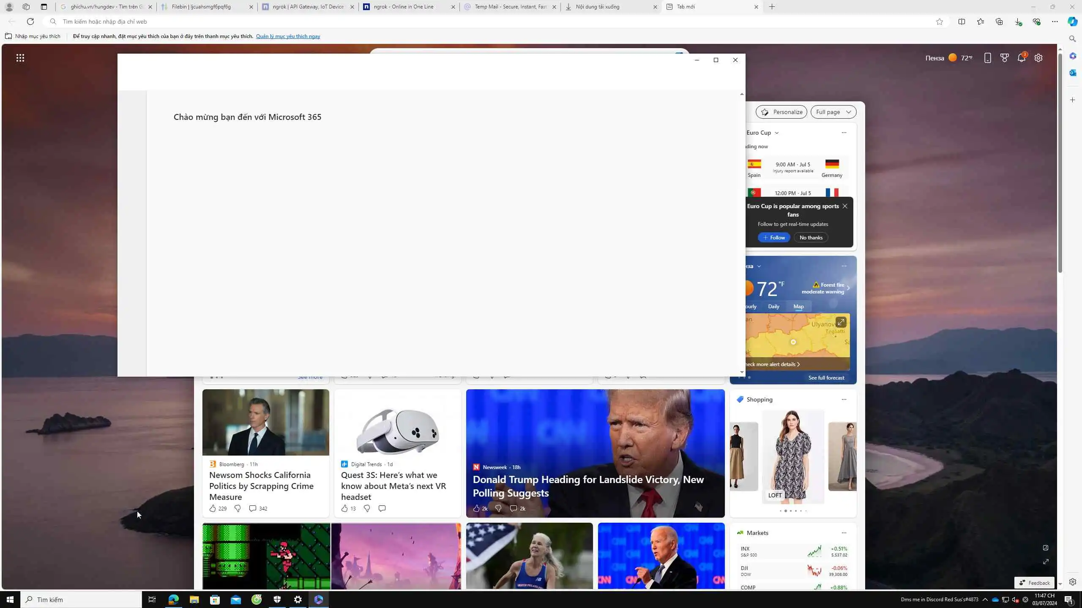Viewport: 1082px width, 608px height.
Task: Open Microsoft Rewards trophy icon
Action: 1005,58
